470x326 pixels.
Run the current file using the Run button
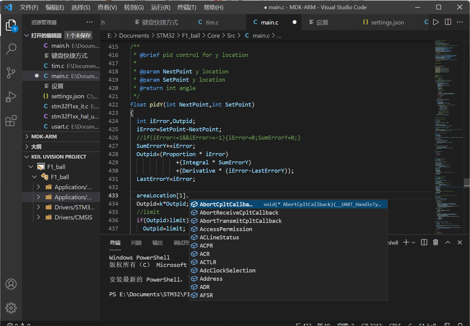[x=436, y=22]
